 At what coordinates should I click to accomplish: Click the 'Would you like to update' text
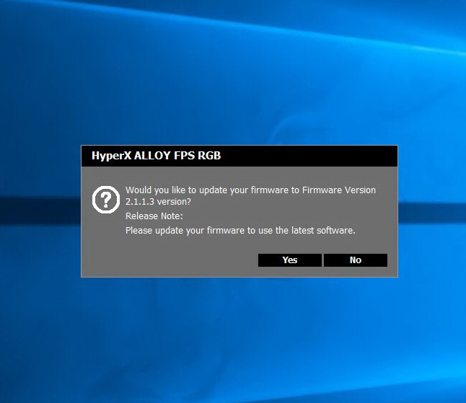pyautogui.click(x=250, y=195)
